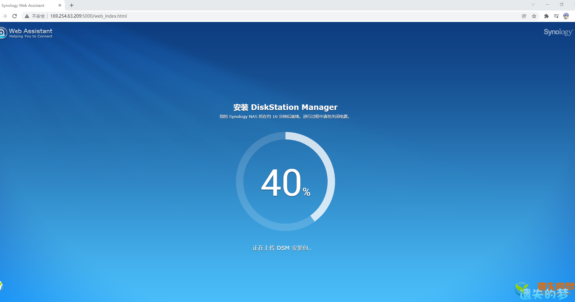This screenshot has width=575, height=302.
Task: Click the 10-minute NAS notice text
Action: tap(285, 116)
